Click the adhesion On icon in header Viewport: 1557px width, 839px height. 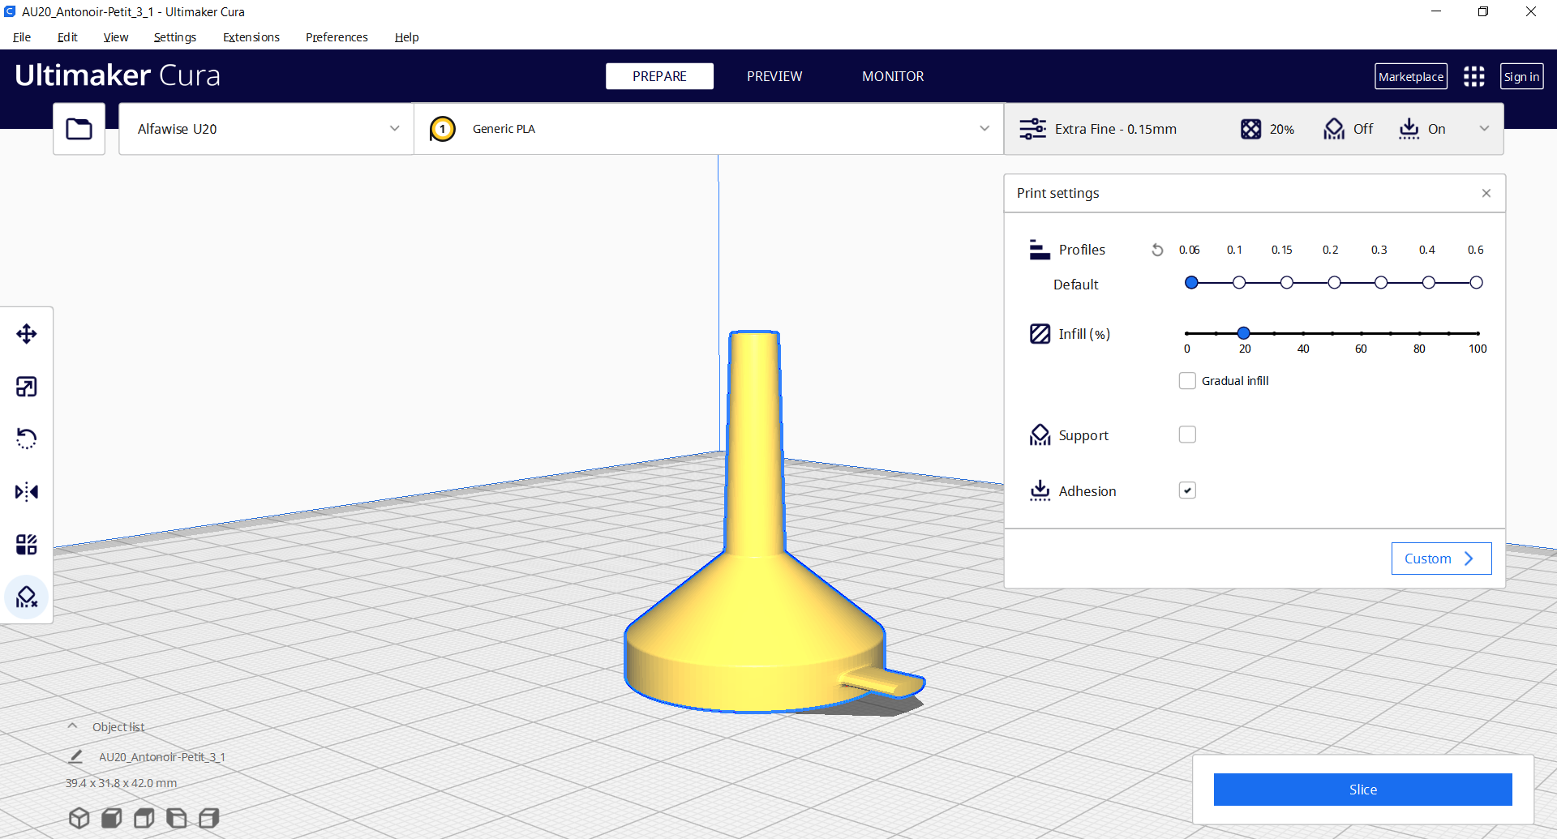[x=1409, y=129]
